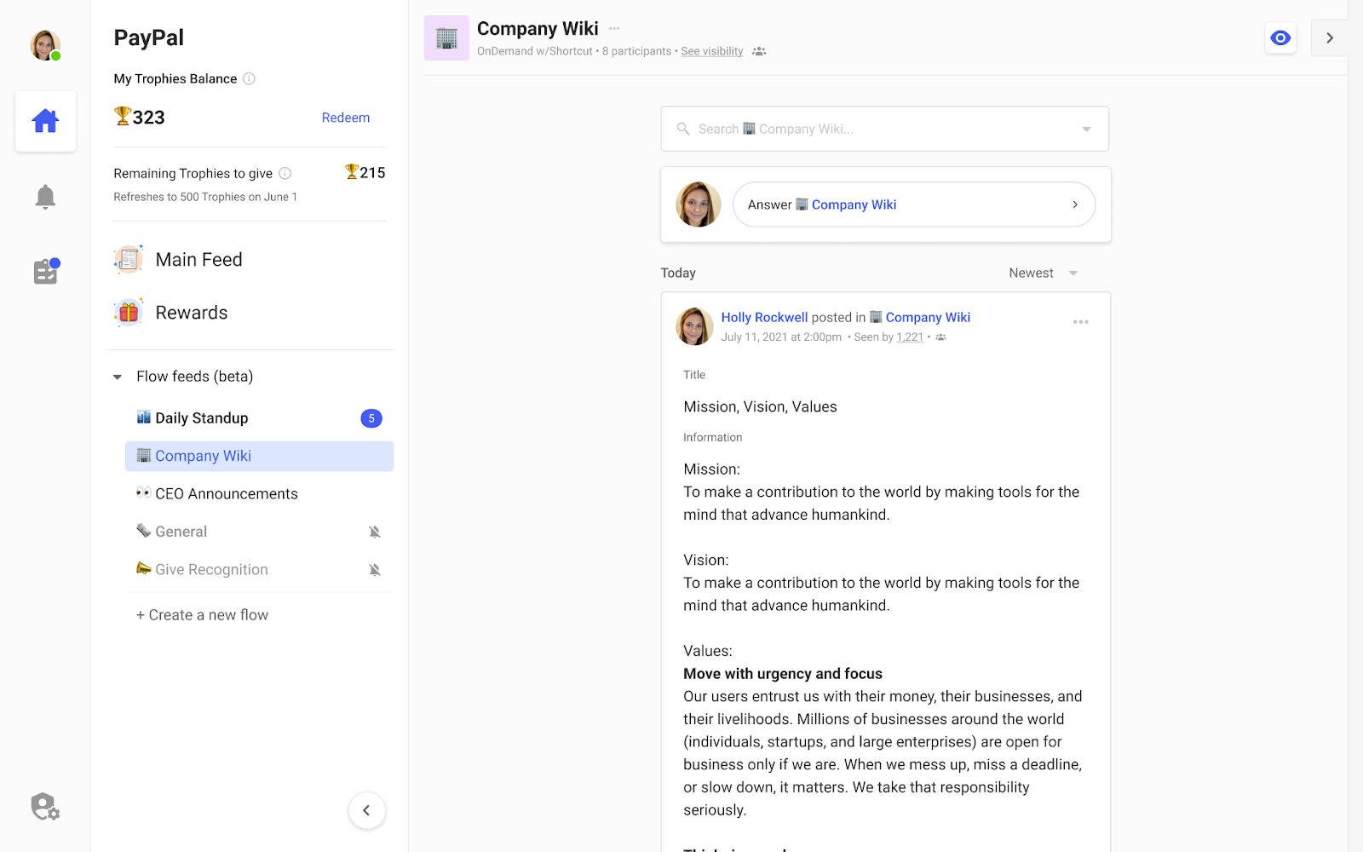The width and height of the screenshot is (1363, 852).
Task: Collapse the sidebar using the round chevron button
Action: tap(366, 810)
